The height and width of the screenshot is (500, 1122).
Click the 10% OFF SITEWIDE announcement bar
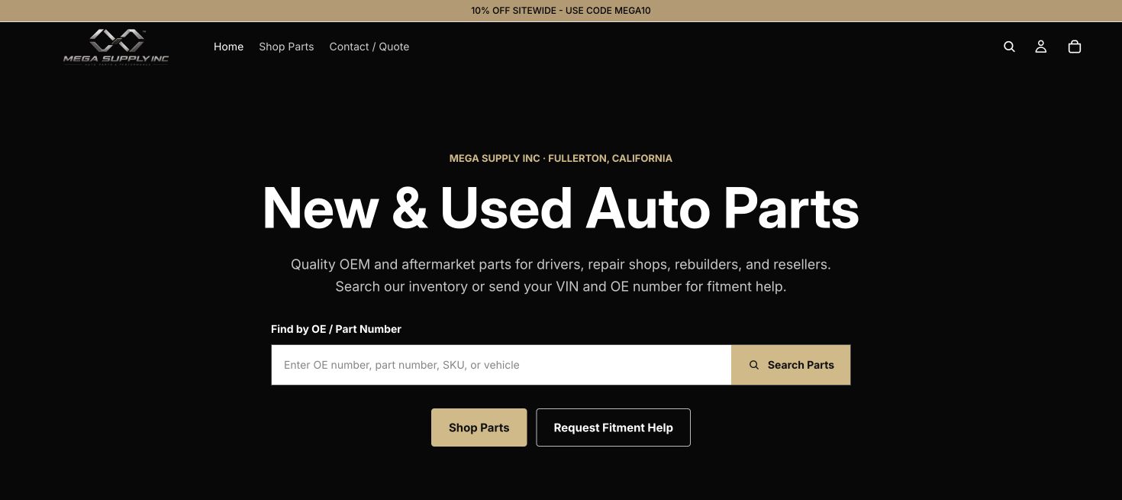point(561,11)
